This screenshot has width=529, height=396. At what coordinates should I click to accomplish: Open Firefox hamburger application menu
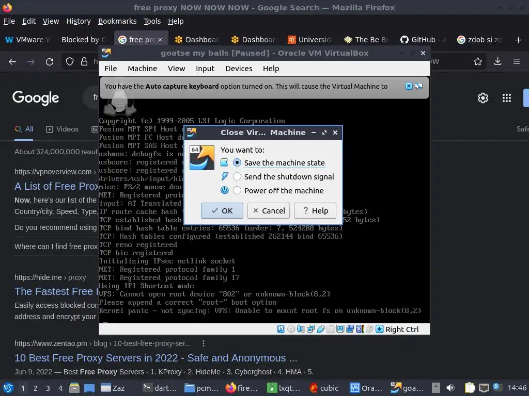pos(517,61)
